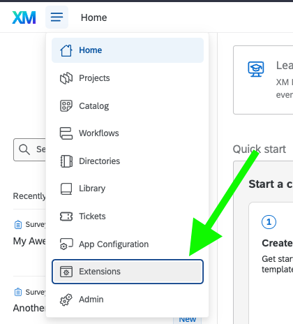This screenshot has width=293, height=324.
Task: Click the Tickets icon
Action: pyautogui.click(x=66, y=216)
